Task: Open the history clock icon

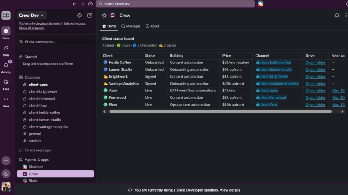Action: (x=90, y=4)
